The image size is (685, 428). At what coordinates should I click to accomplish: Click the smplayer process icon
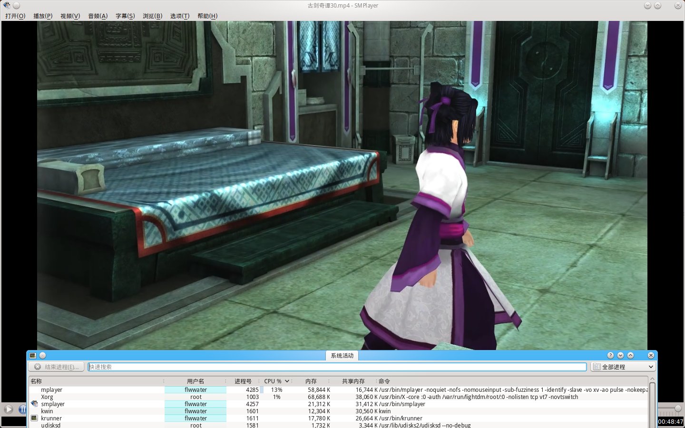(34, 404)
